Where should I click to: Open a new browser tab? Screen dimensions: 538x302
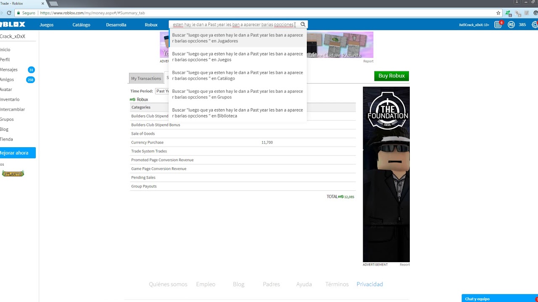point(53,4)
